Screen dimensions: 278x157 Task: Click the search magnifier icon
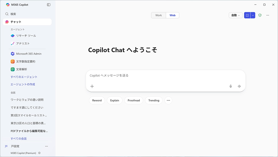(7, 14)
